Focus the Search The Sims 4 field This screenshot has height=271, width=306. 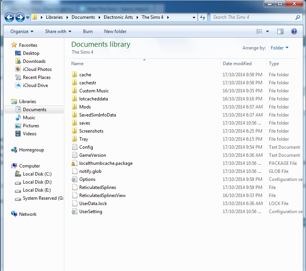point(256,17)
